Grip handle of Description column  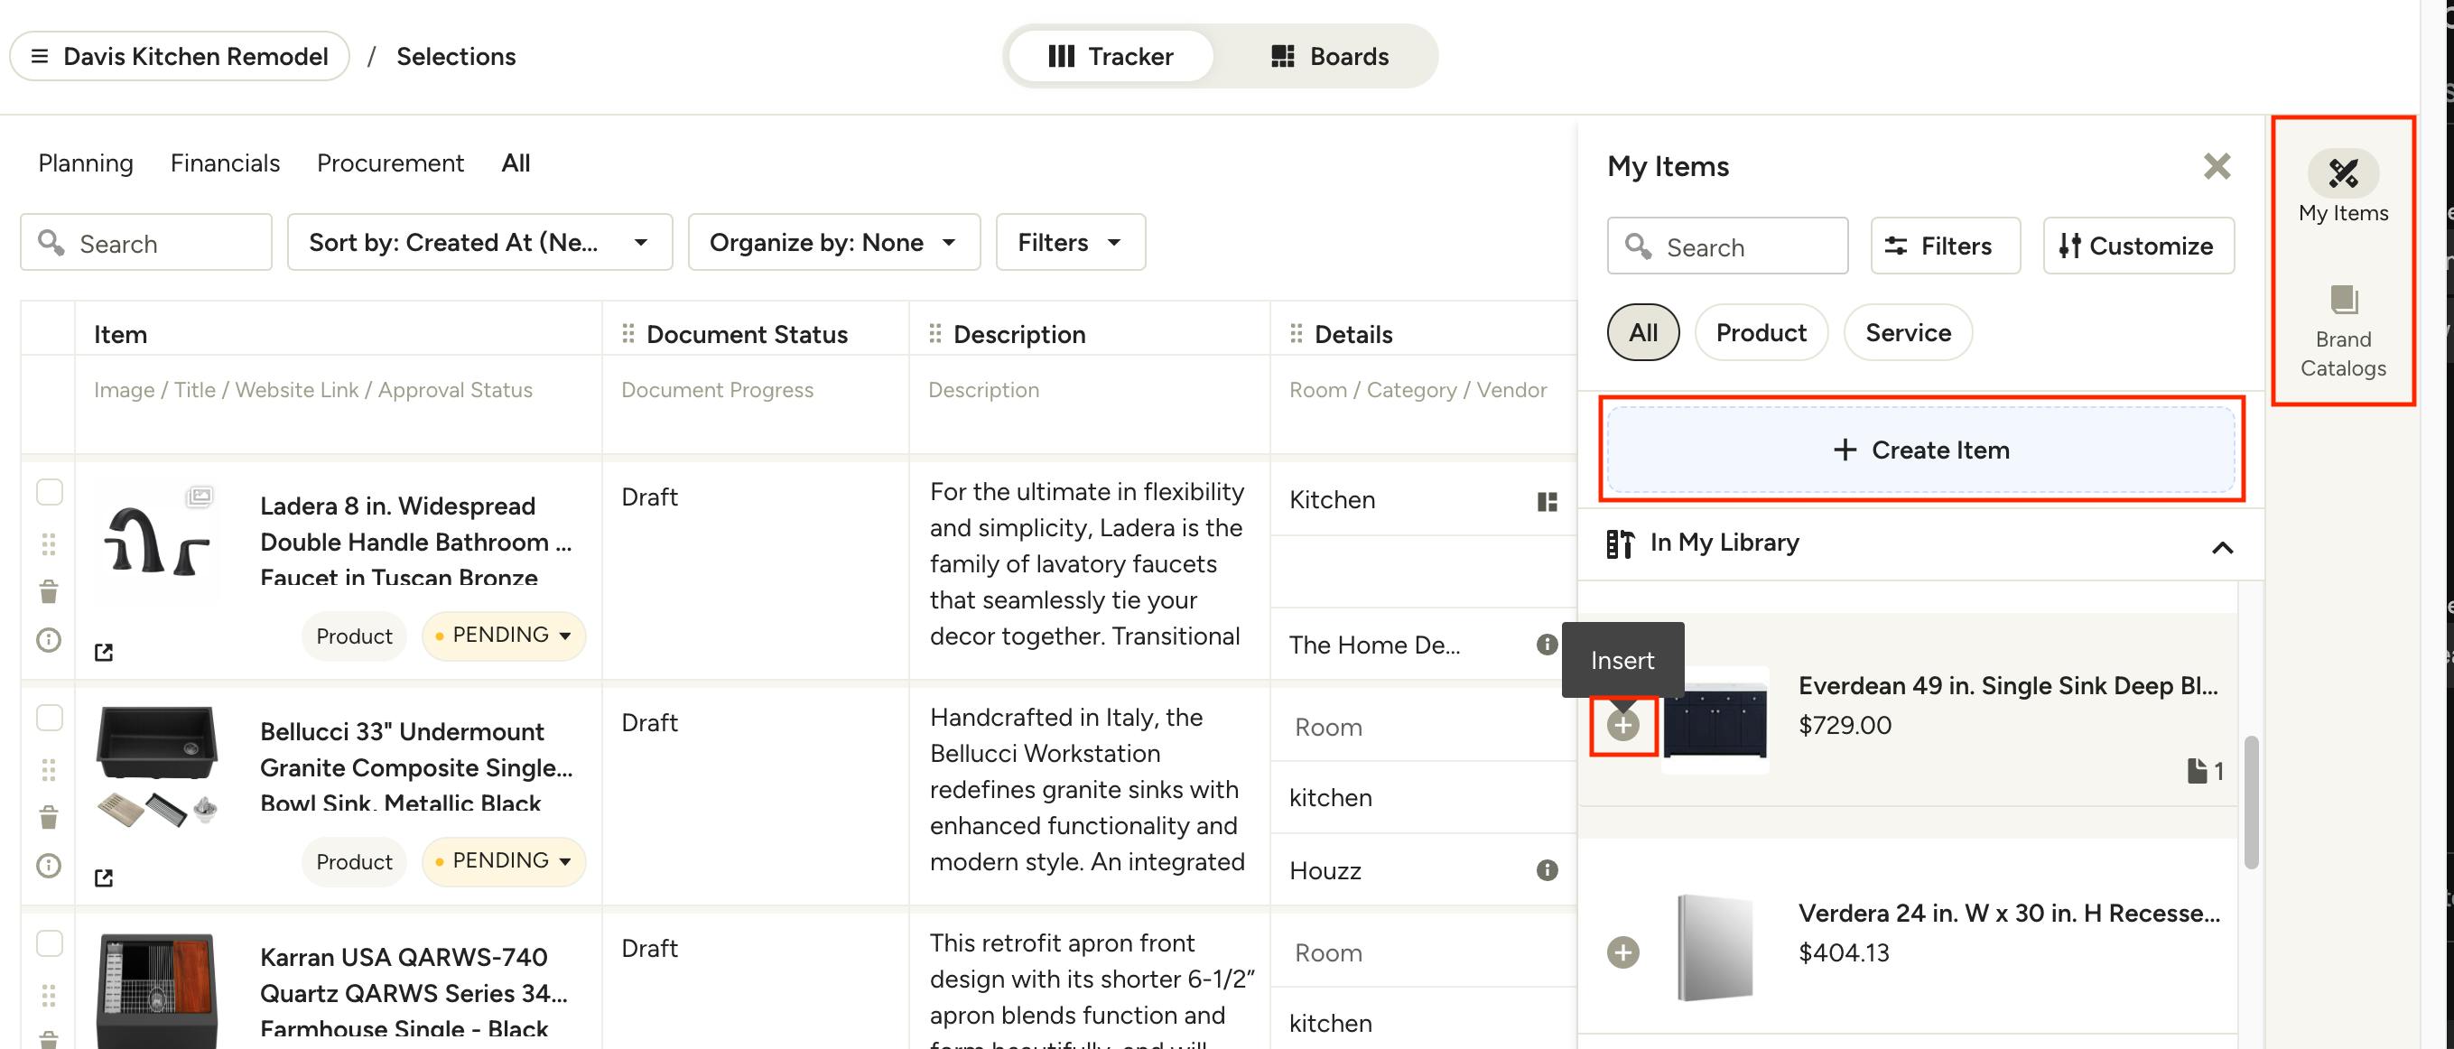[934, 333]
